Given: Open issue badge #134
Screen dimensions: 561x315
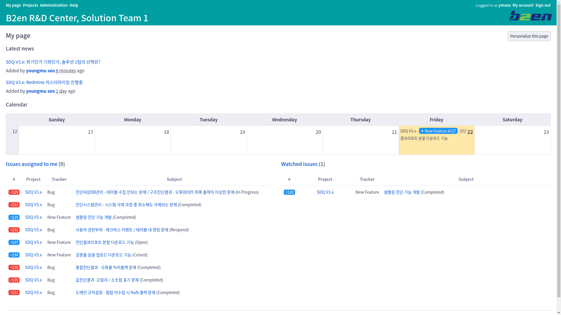Looking at the screenshot, I should [14, 255].
